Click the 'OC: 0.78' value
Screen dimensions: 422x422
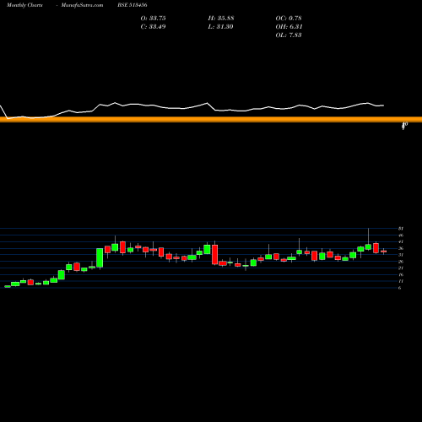[x=289, y=18]
